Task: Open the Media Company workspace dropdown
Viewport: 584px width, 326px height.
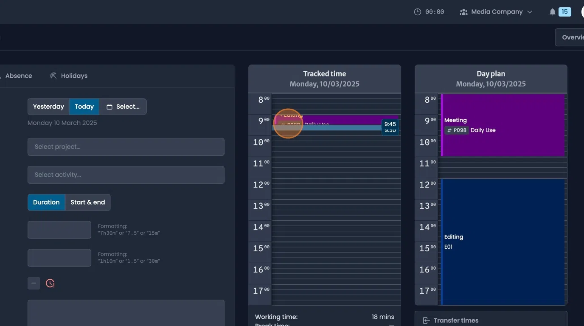Action: click(497, 11)
